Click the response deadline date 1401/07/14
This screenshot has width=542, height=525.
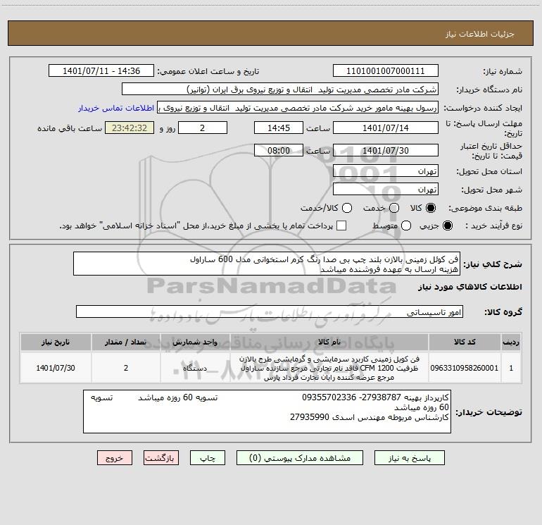click(x=386, y=128)
